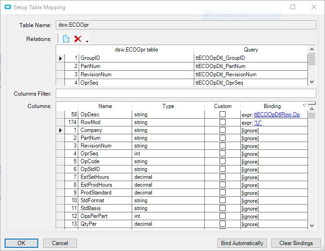Open the dropdown arrow beside delete icon
Image resolution: width=325 pixels, height=251 pixels.
pyautogui.click(x=87, y=41)
